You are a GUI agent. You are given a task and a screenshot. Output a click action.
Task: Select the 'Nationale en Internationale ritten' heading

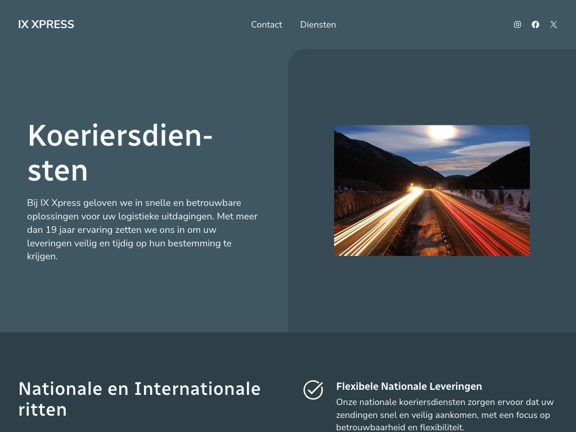(x=139, y=398)
